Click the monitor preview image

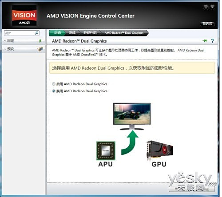[x=132, y=116]
